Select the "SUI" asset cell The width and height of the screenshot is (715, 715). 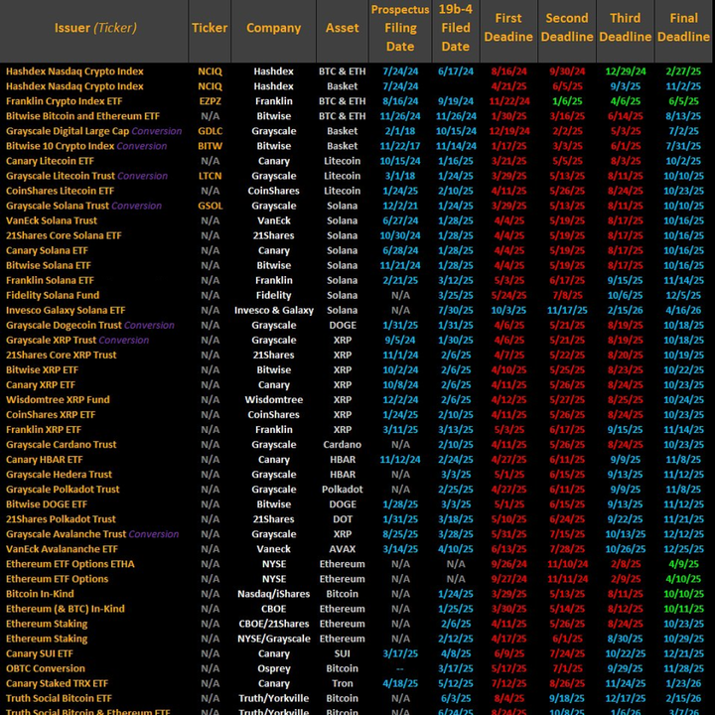[x=342, y=653]
